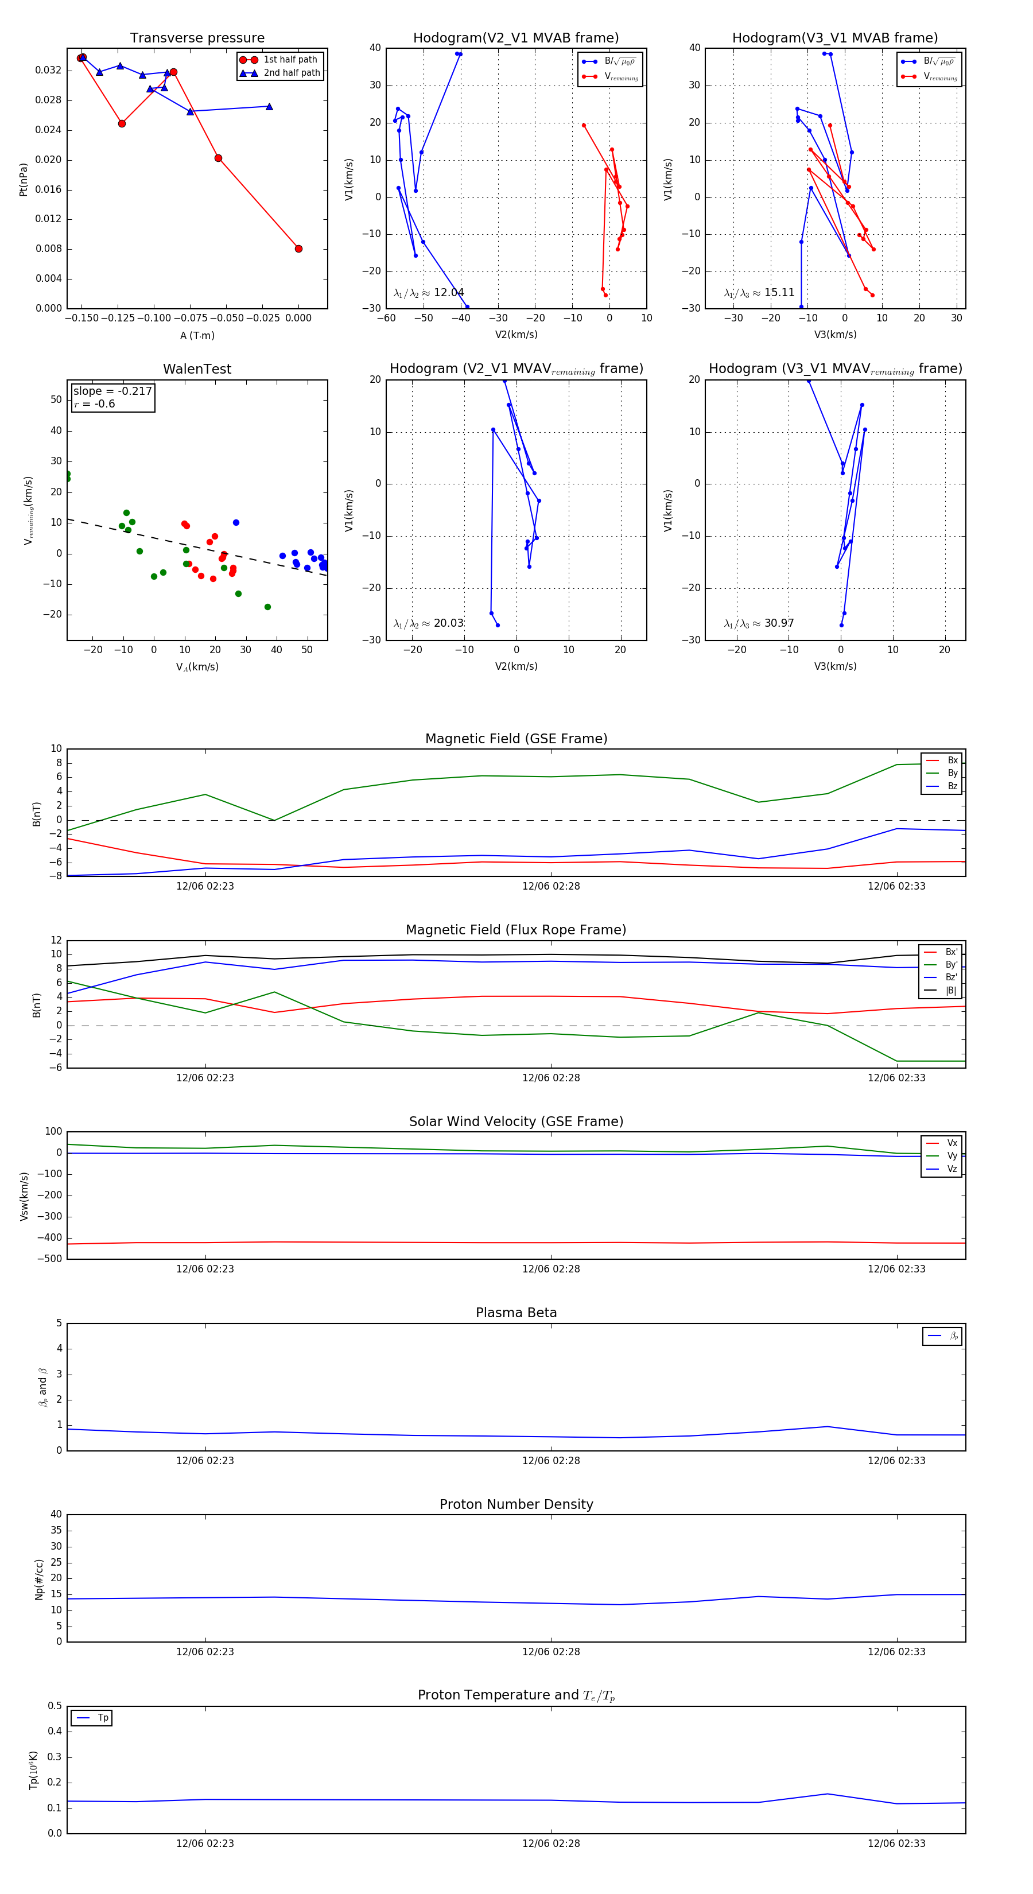Click the "Pt(nPa)" y-axis label
1033x1894 pixels.
coord(23,180)
